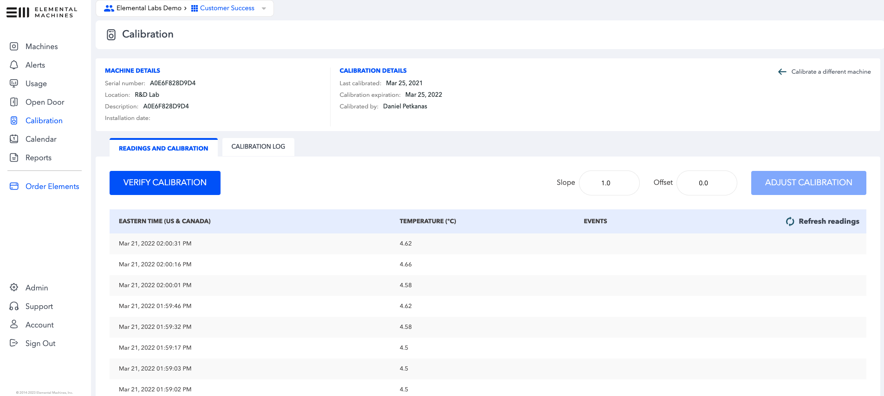Click Temperature (°C) column header
884x396 pixels.
428,221
